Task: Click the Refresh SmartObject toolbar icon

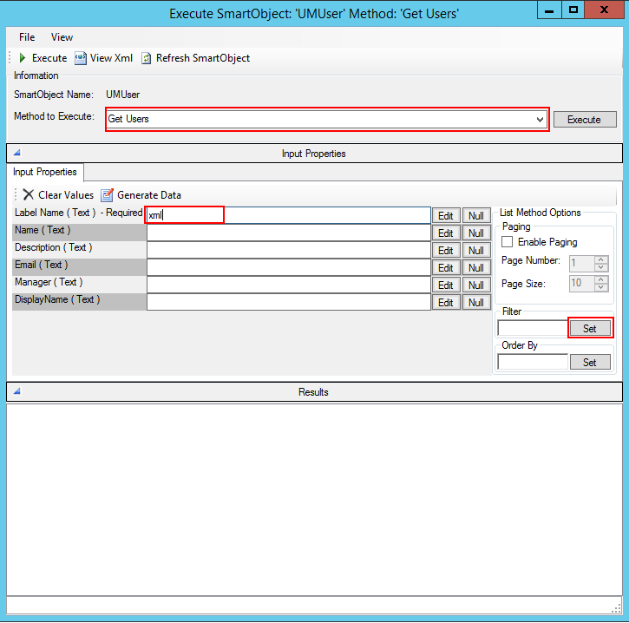Action: coord(147,58)
